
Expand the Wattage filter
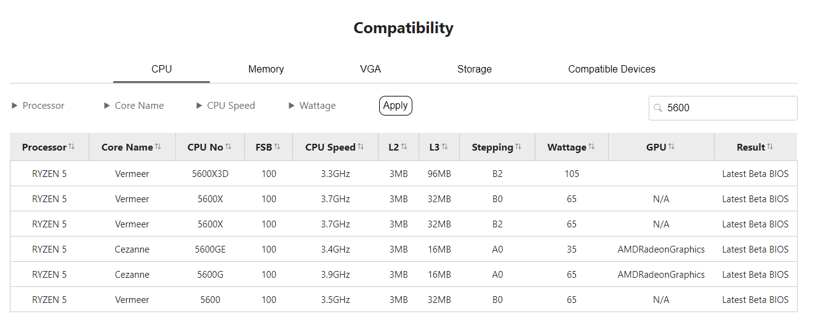click(x=312, y=106)
